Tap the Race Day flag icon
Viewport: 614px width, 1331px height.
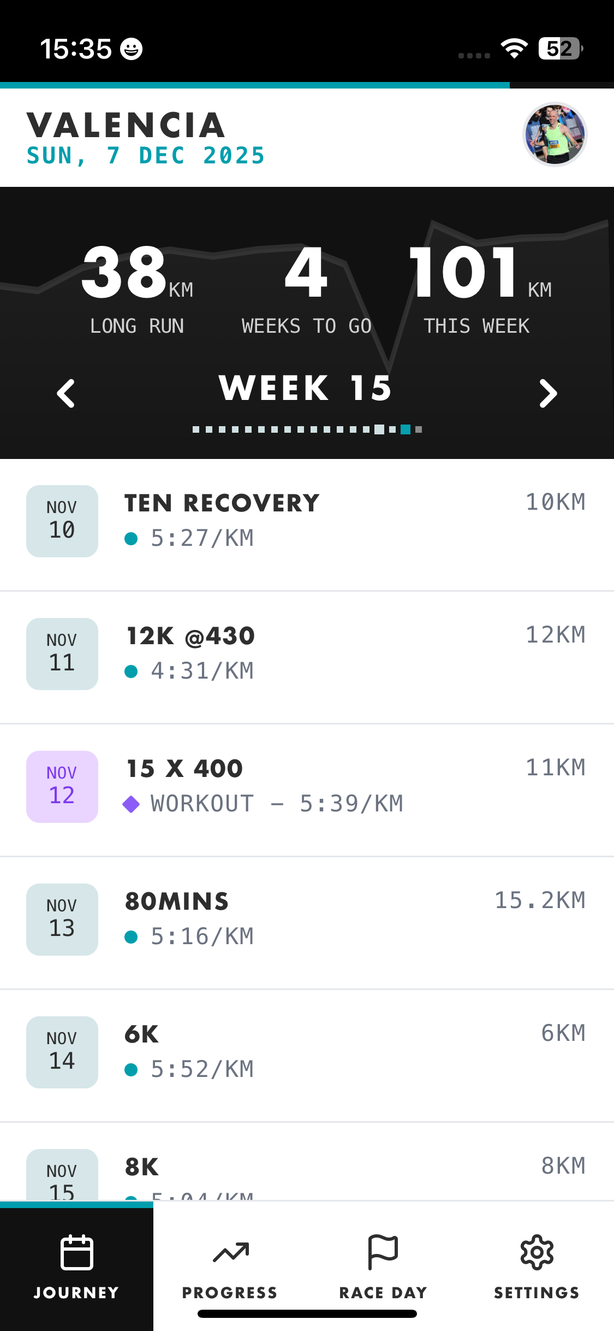click(383, 1252)
